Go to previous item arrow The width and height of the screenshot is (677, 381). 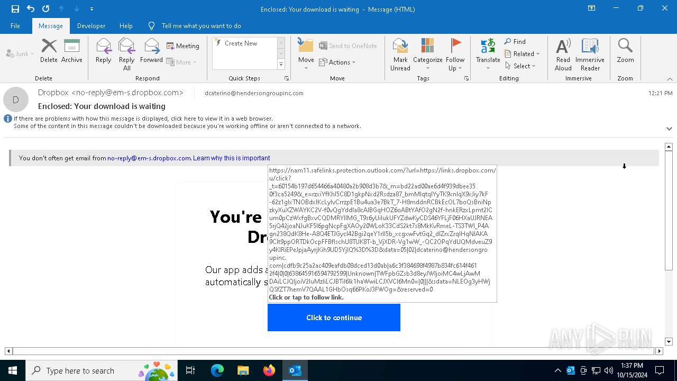[61, 9]
